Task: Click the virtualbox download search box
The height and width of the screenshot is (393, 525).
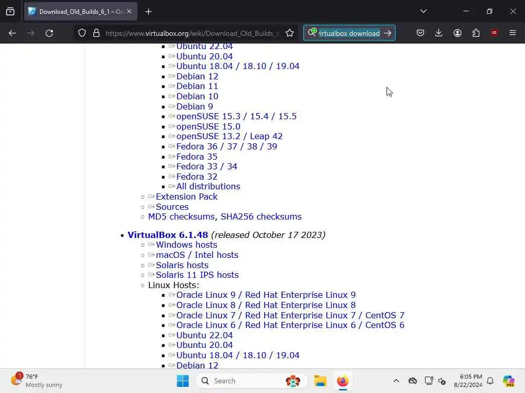Action: tap(349, 33)
